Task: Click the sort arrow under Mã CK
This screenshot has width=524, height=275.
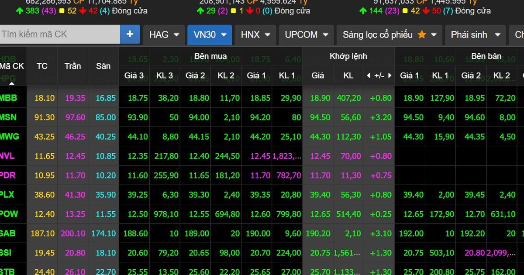Action: [x=12, y=83]
